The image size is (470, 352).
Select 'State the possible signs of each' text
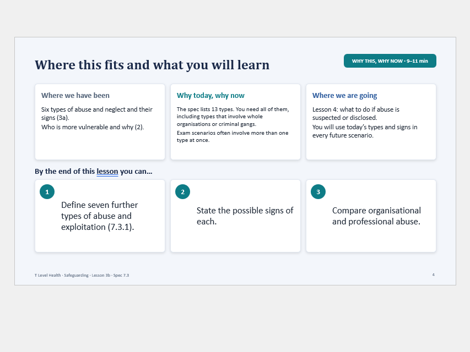click(245, 216)
